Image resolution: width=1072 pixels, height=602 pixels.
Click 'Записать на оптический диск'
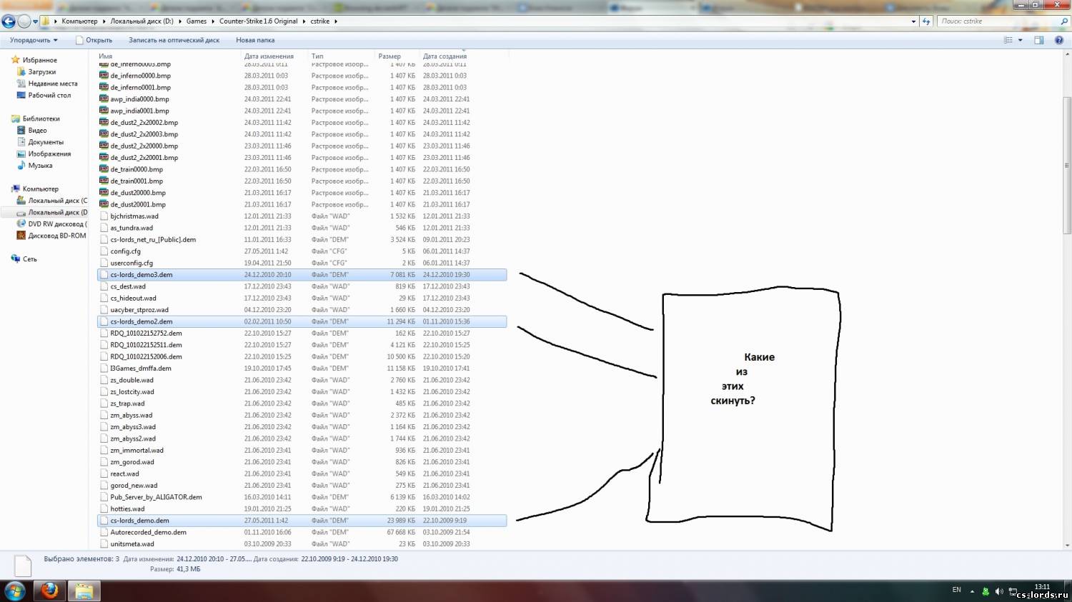[x=174, y=40]
